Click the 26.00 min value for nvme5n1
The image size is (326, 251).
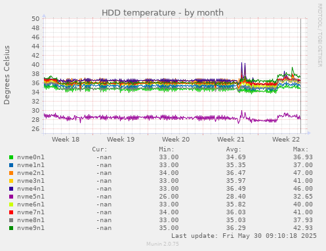coord(169,197)
